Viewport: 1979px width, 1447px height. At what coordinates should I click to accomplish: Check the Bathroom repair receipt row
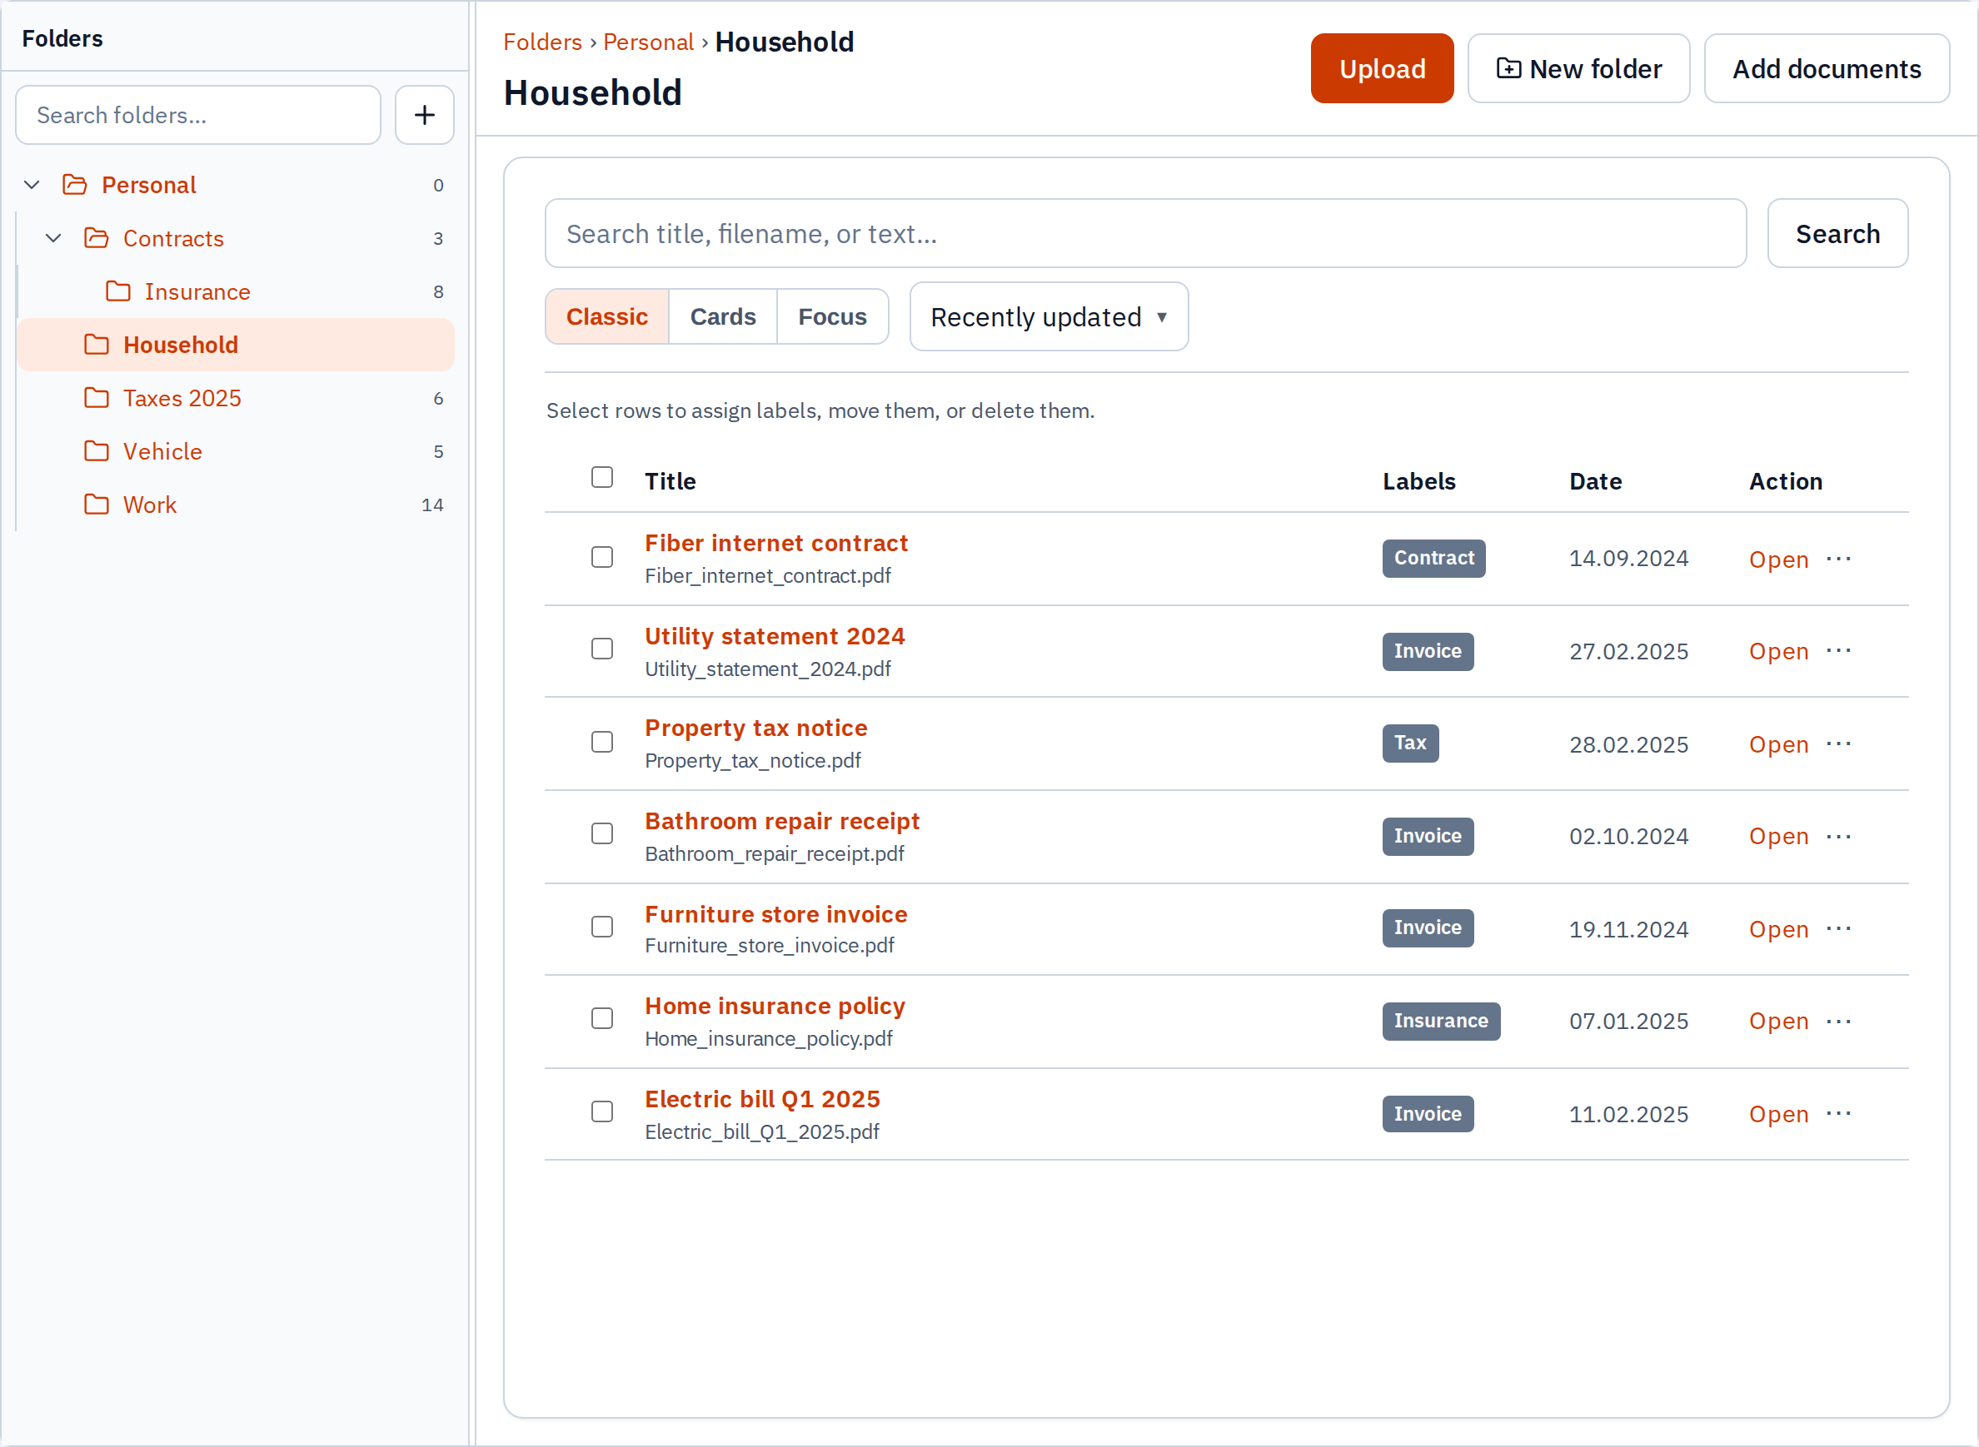click(602, 834)
